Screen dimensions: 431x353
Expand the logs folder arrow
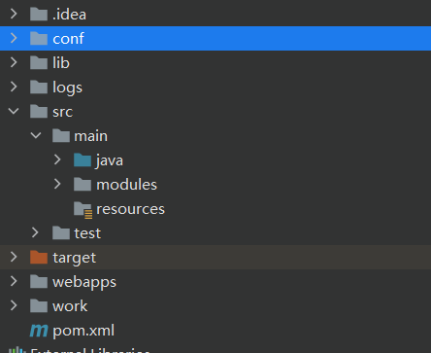(x=14, y=87)
